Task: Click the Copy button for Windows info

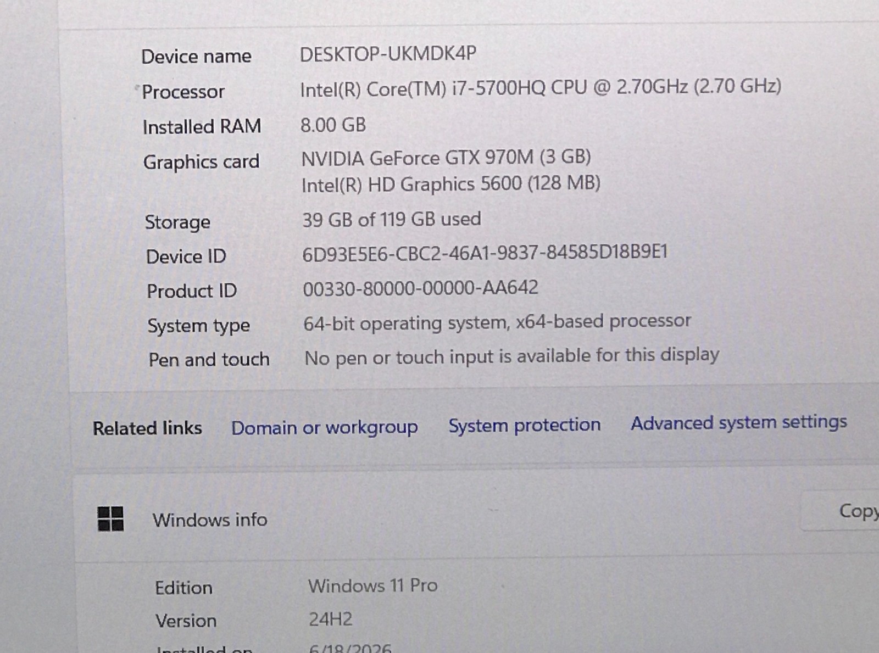Action: tap(841, 511)
